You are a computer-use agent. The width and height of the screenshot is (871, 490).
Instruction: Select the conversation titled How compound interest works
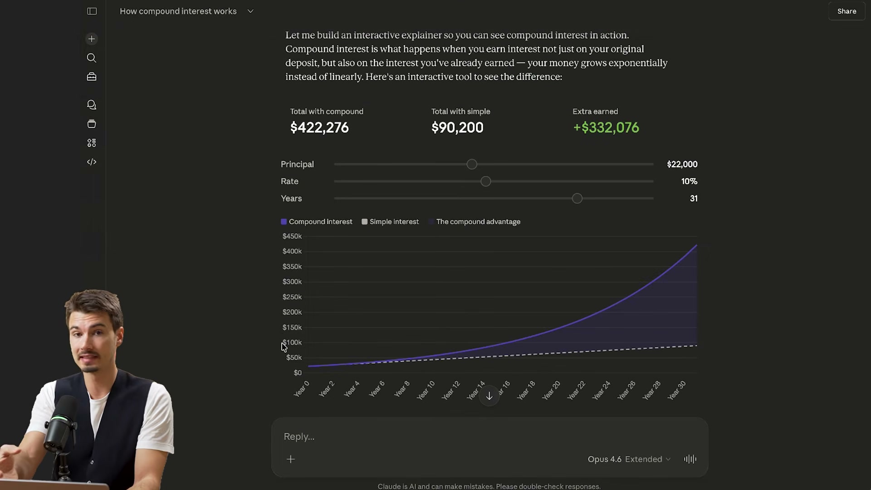[178, 11]
